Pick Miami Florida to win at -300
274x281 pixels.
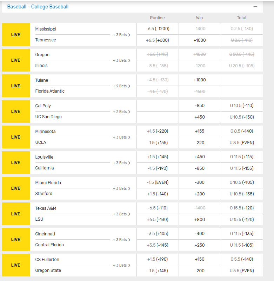tap(200, 182)
